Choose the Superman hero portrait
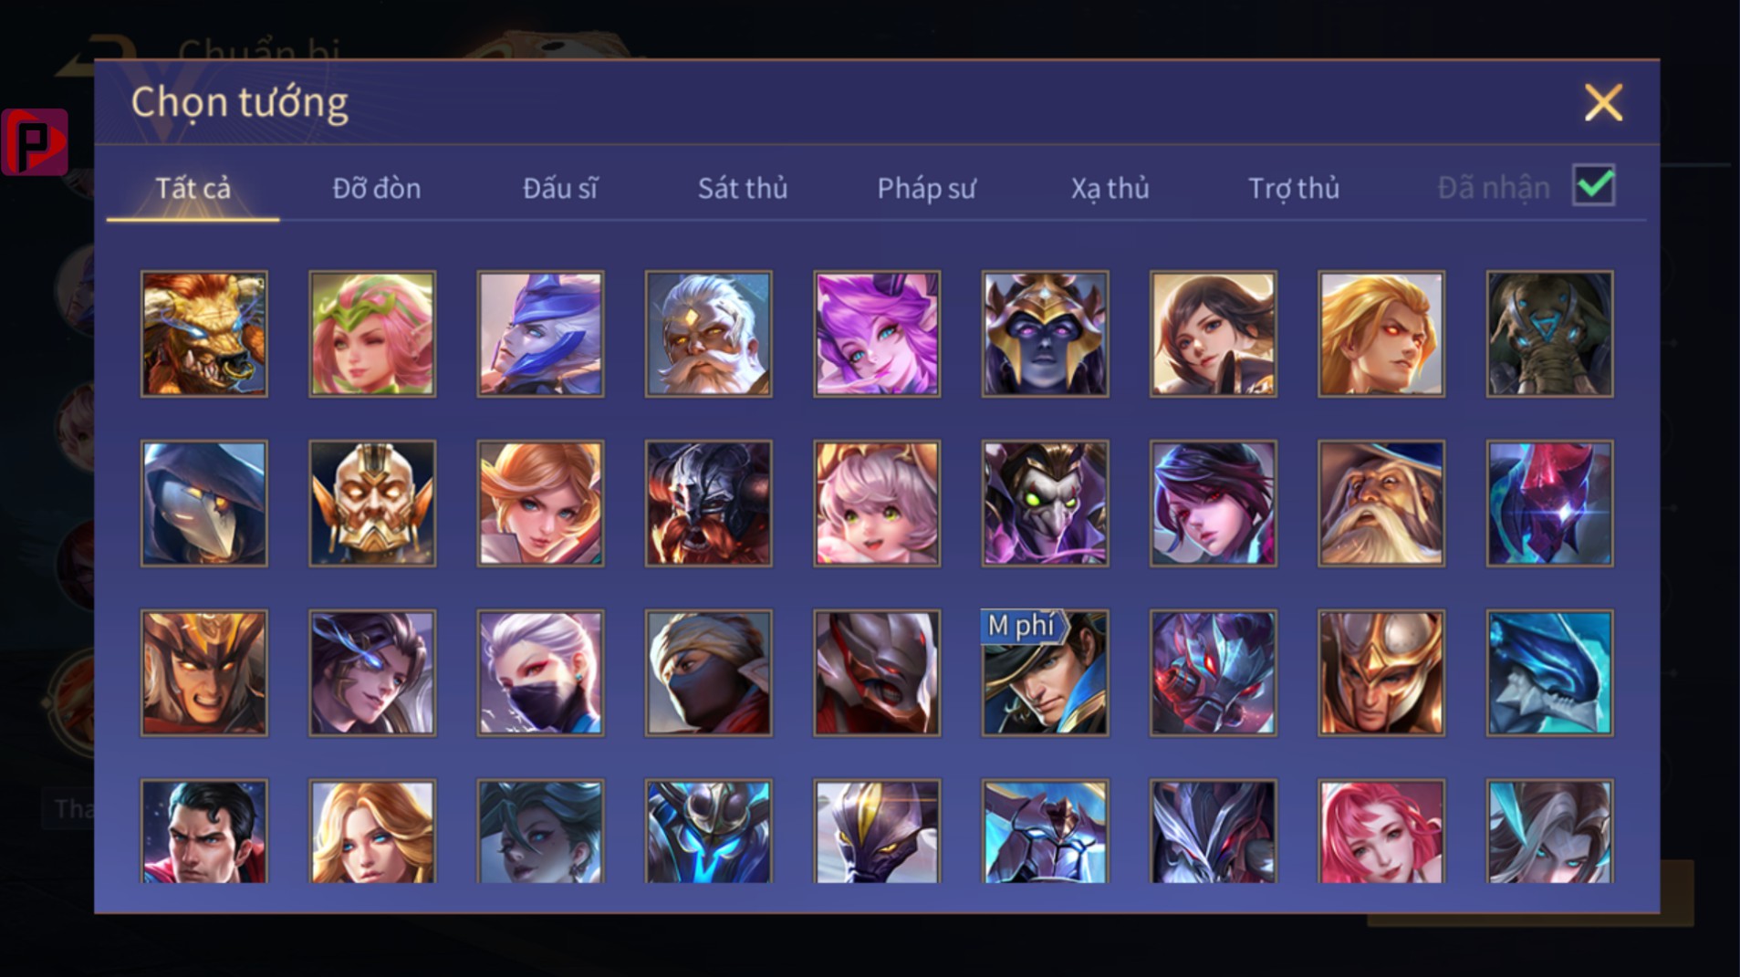The width and height of the screenshot is (1740, 977). click(204, 831)
